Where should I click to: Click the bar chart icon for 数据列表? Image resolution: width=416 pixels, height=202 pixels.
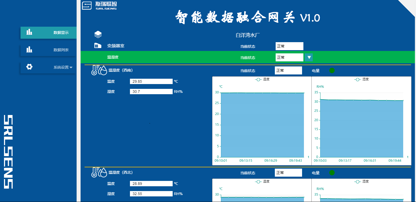point(29,50)
